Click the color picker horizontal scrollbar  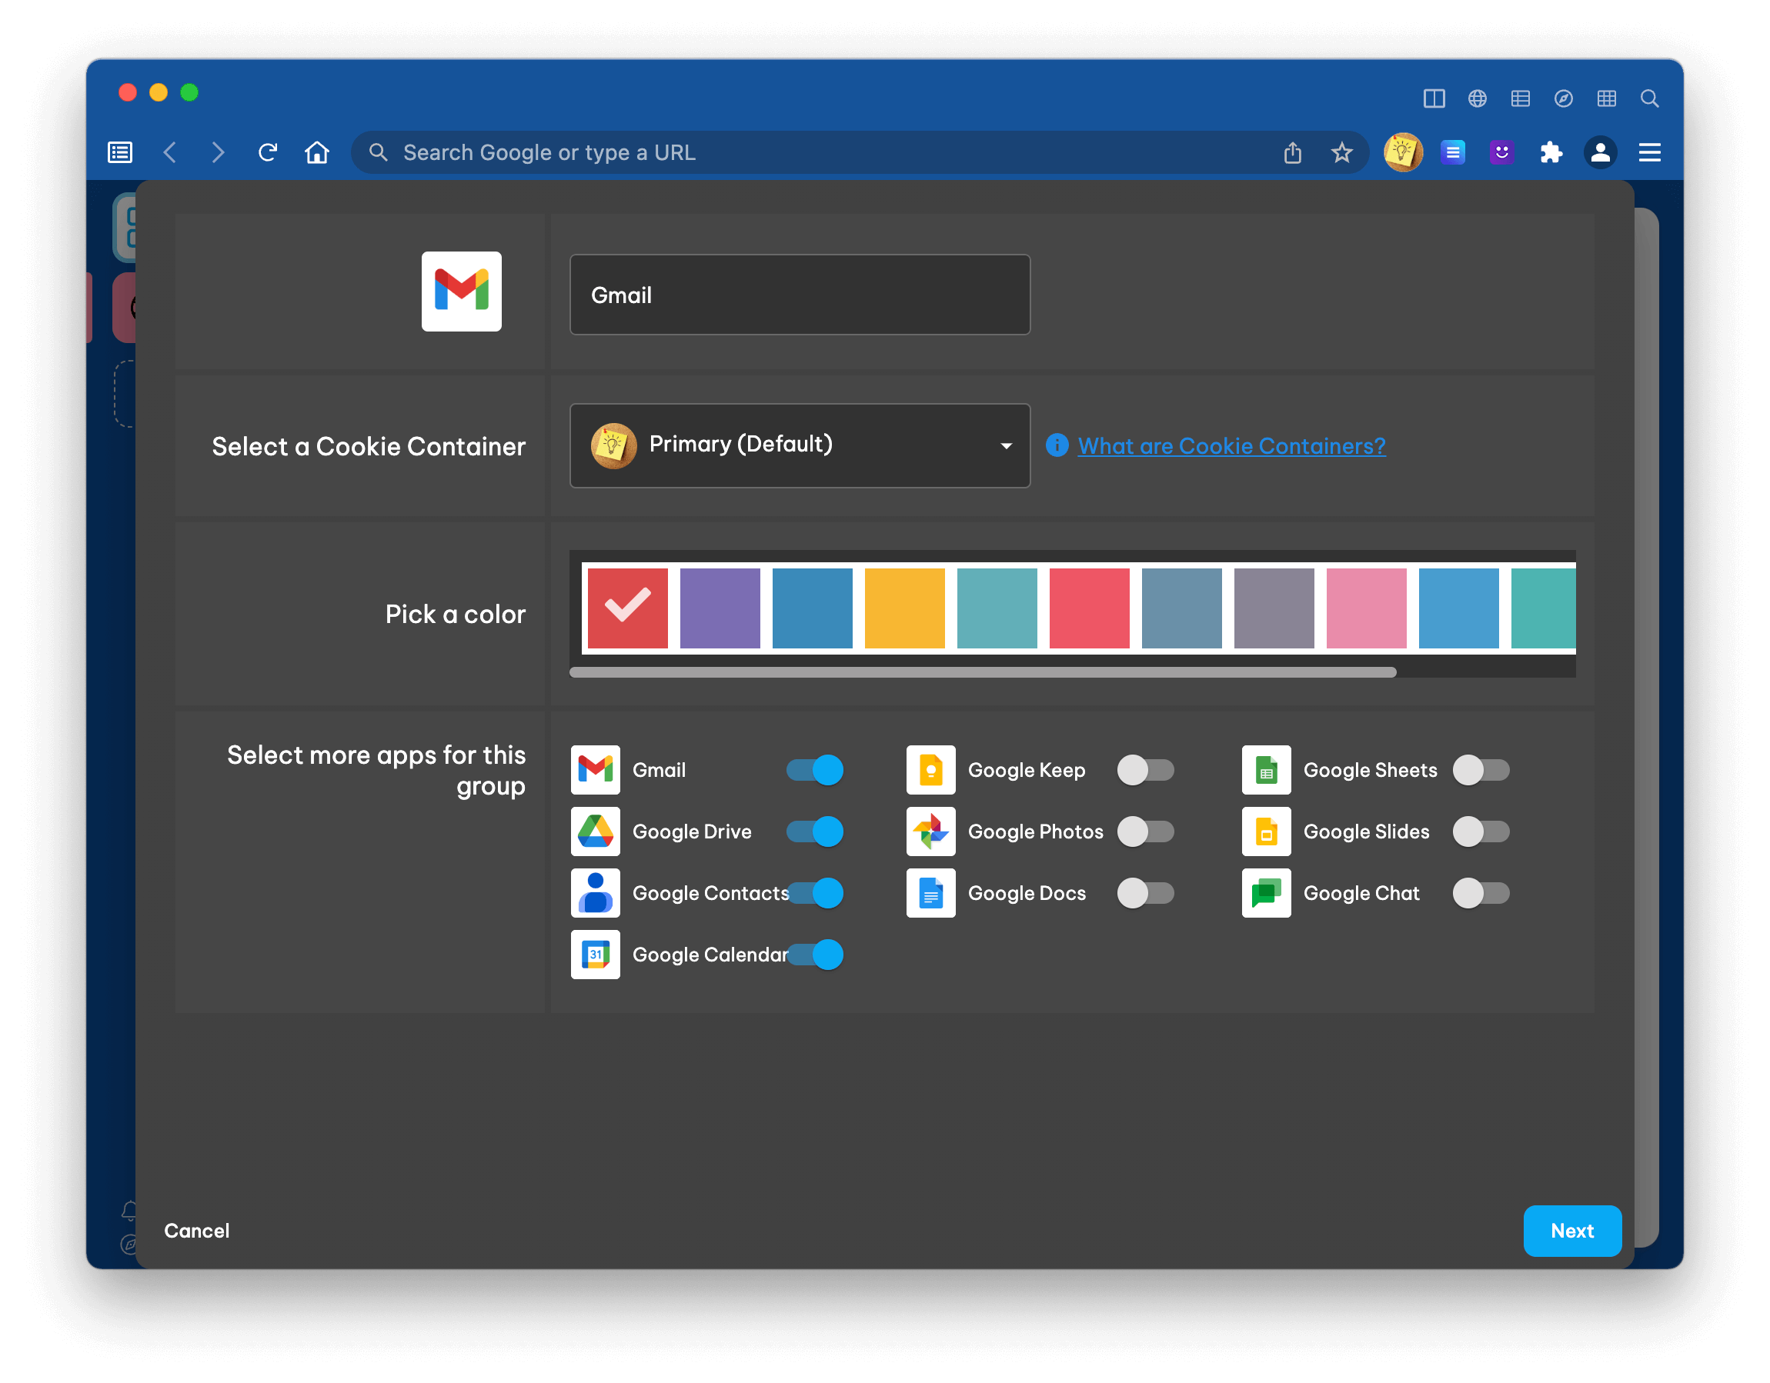click(982, 672)
